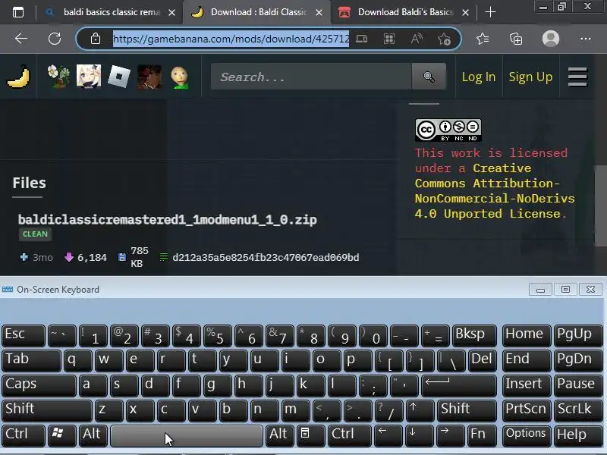Open the Roblox game icon
Image resolution: width=607 pixels, height=455 pixels.
119,77
